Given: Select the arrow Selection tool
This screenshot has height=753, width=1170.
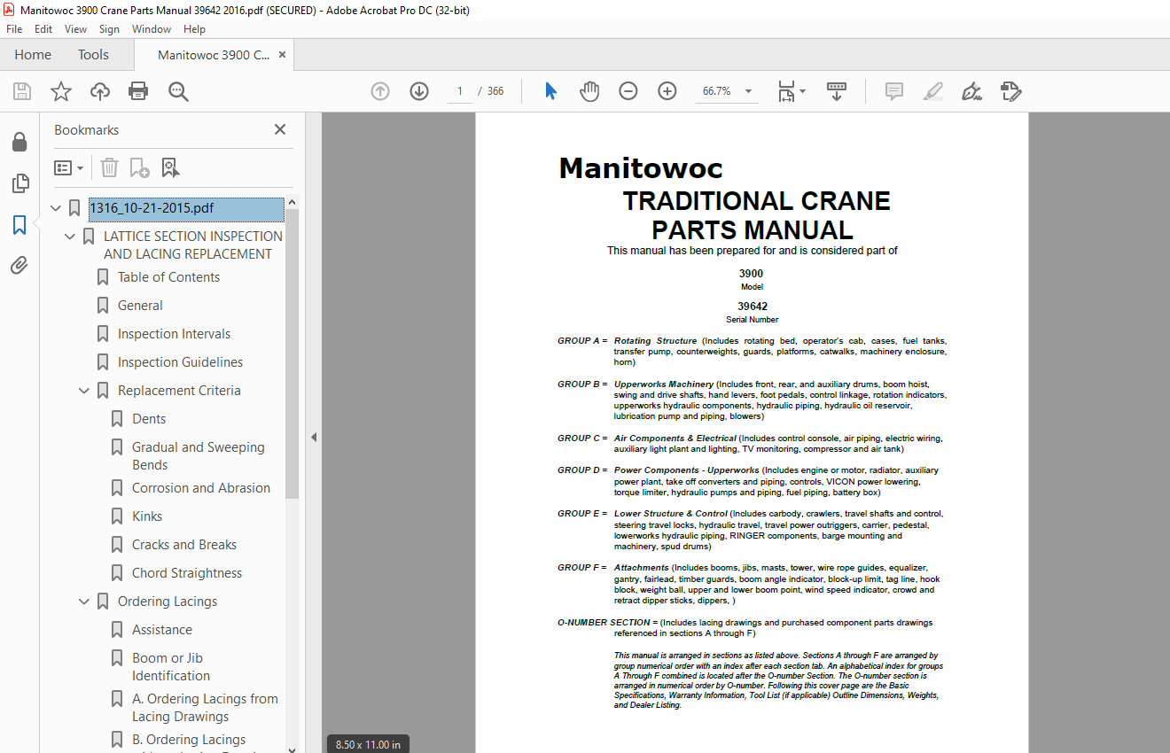Looking at the screenshot, I should coord(551,91).
